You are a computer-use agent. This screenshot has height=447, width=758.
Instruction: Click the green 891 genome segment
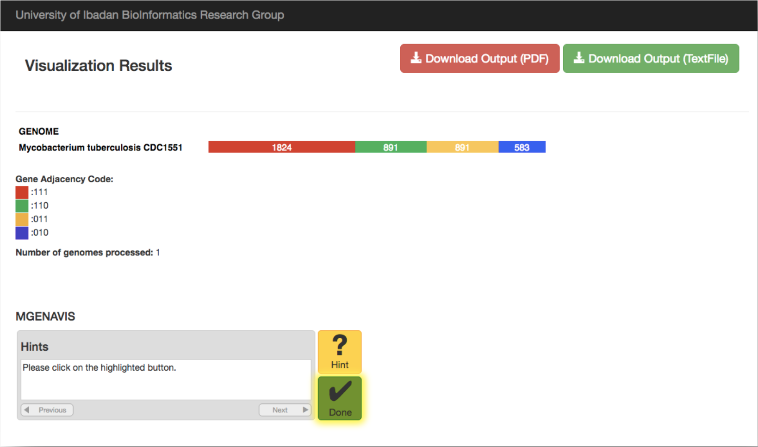point(391,147)
